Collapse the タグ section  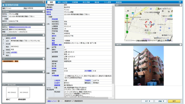pos(44,59)
